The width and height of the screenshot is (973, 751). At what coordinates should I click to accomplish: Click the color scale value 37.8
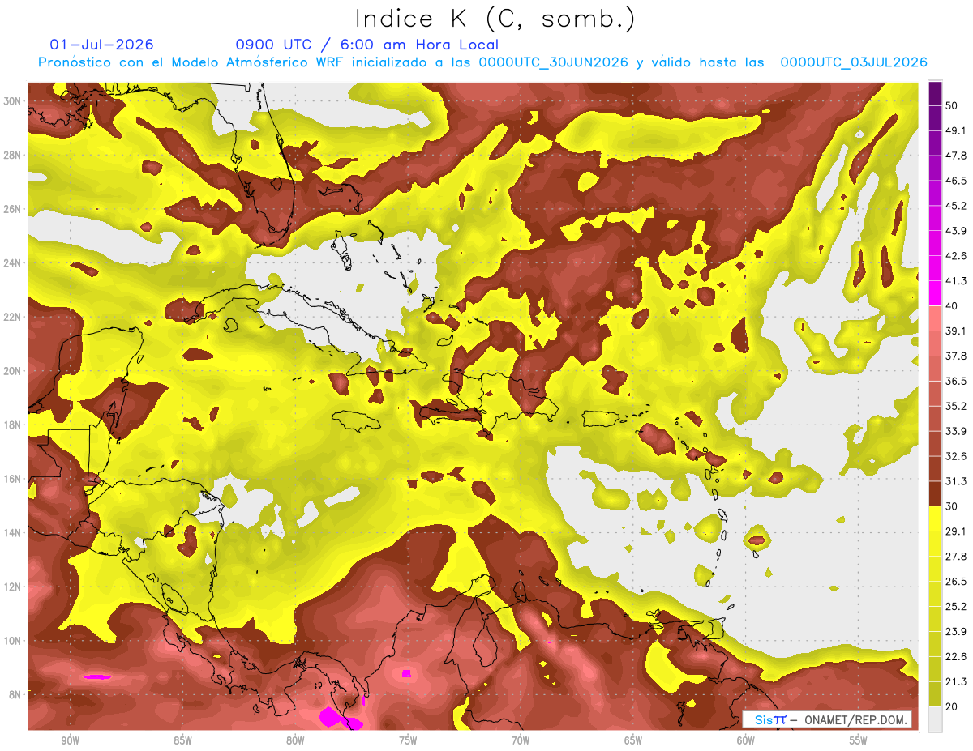click(x=956, y=356)
